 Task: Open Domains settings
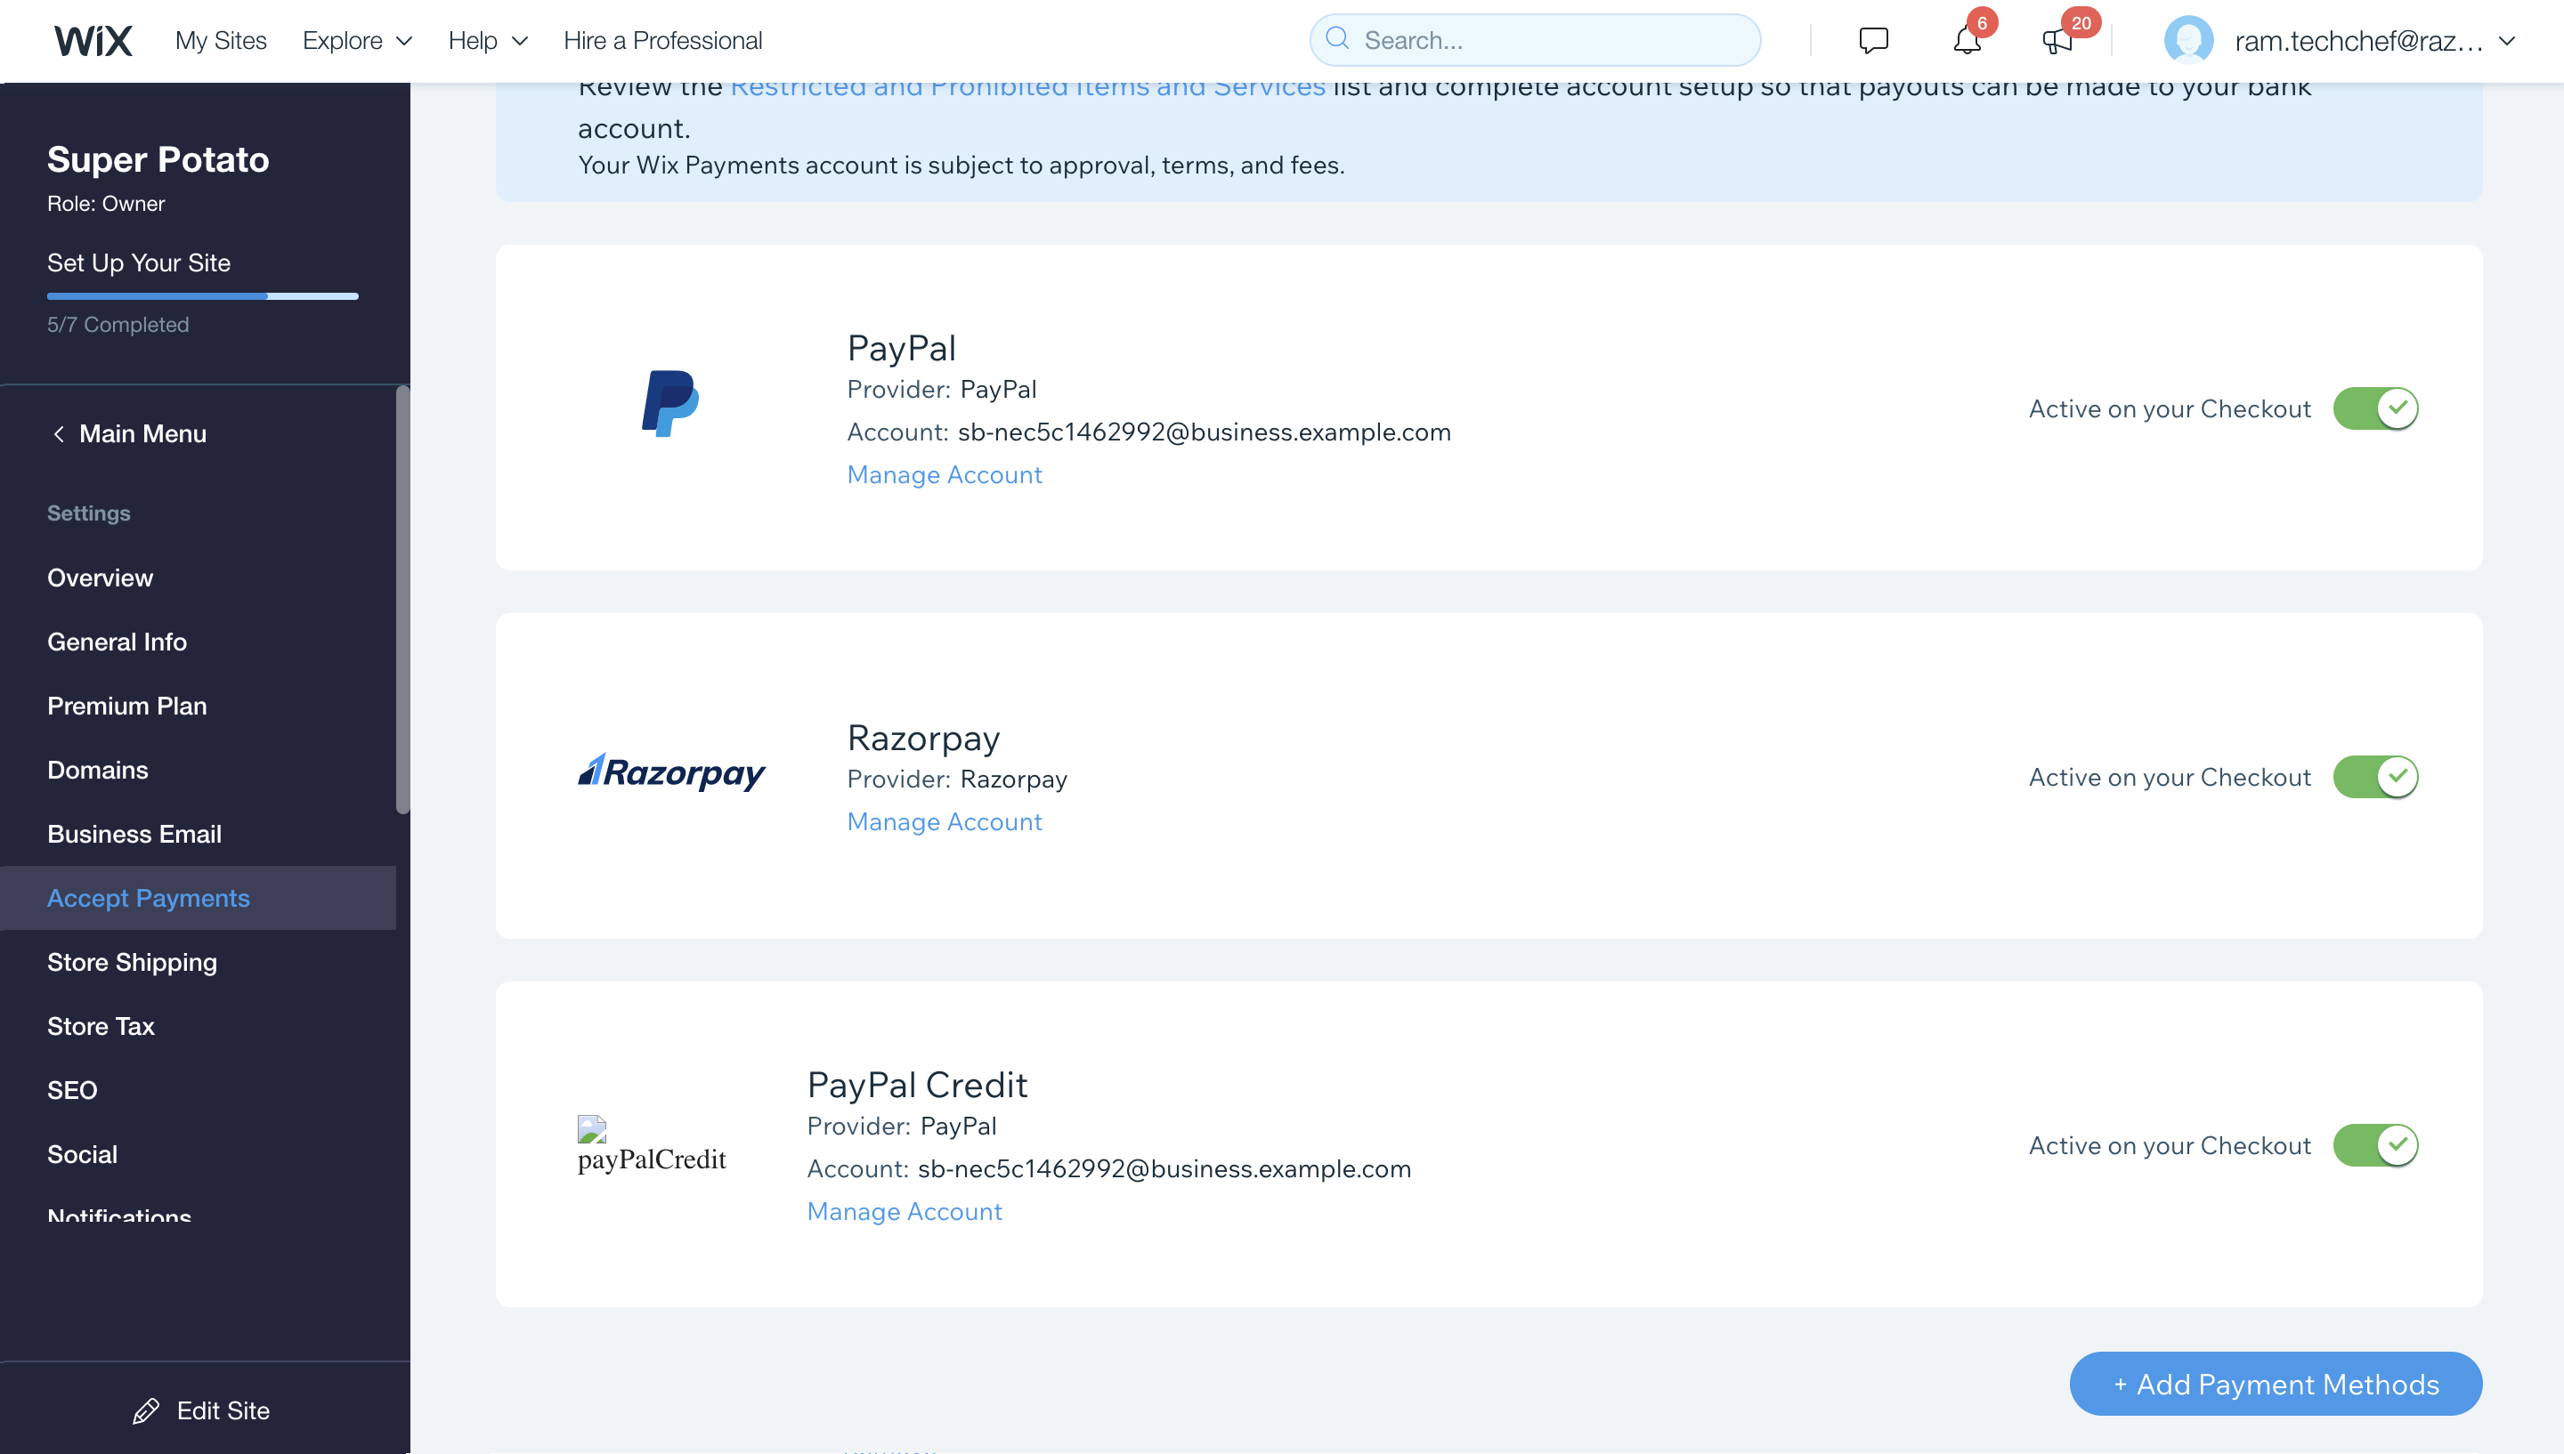(98, 770)
